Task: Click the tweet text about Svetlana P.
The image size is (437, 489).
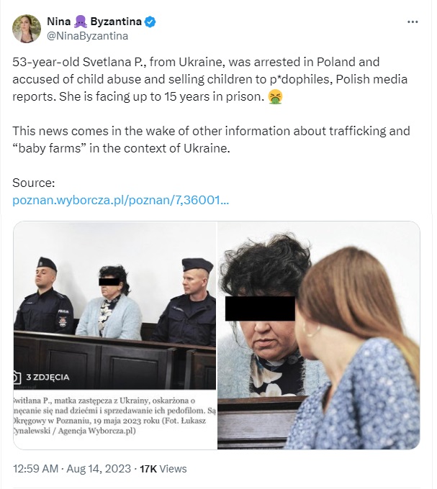Action: pos(210,79)
